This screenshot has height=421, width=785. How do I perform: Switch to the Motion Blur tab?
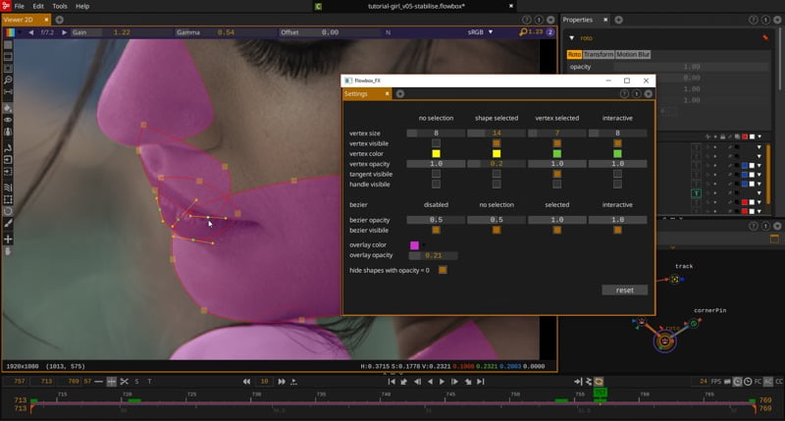coord(634,54)
